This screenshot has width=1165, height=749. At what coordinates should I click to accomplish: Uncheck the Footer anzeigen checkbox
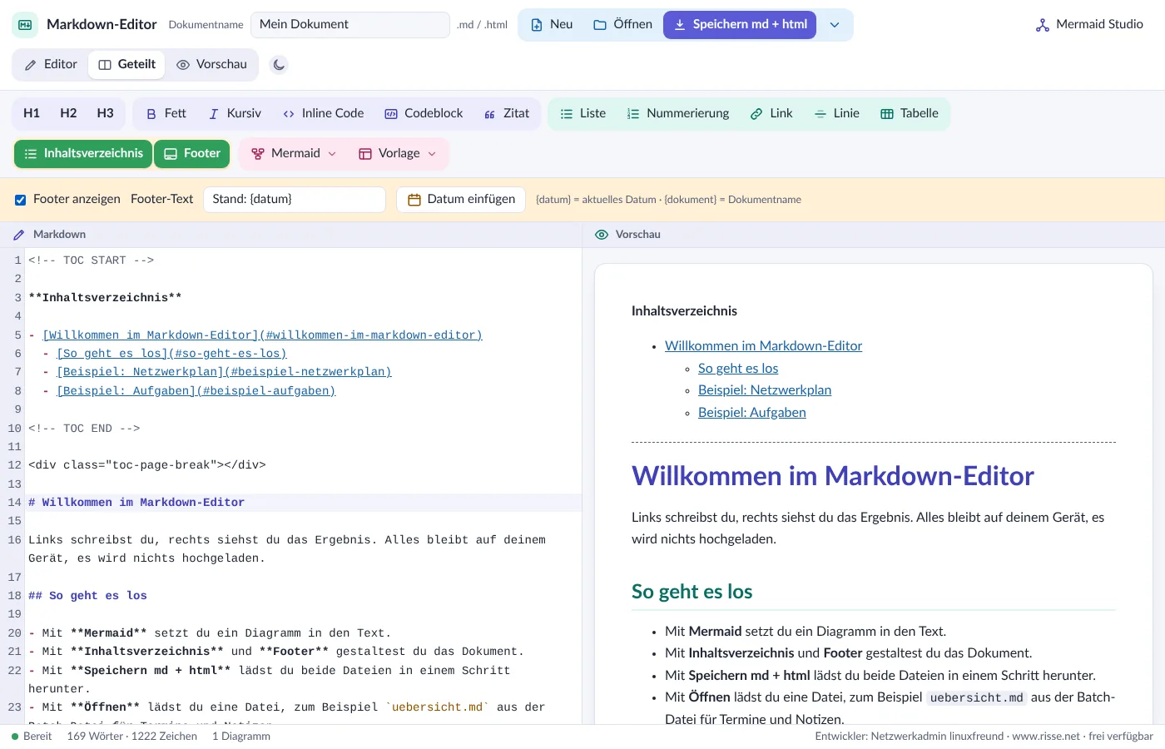(21, 200)
